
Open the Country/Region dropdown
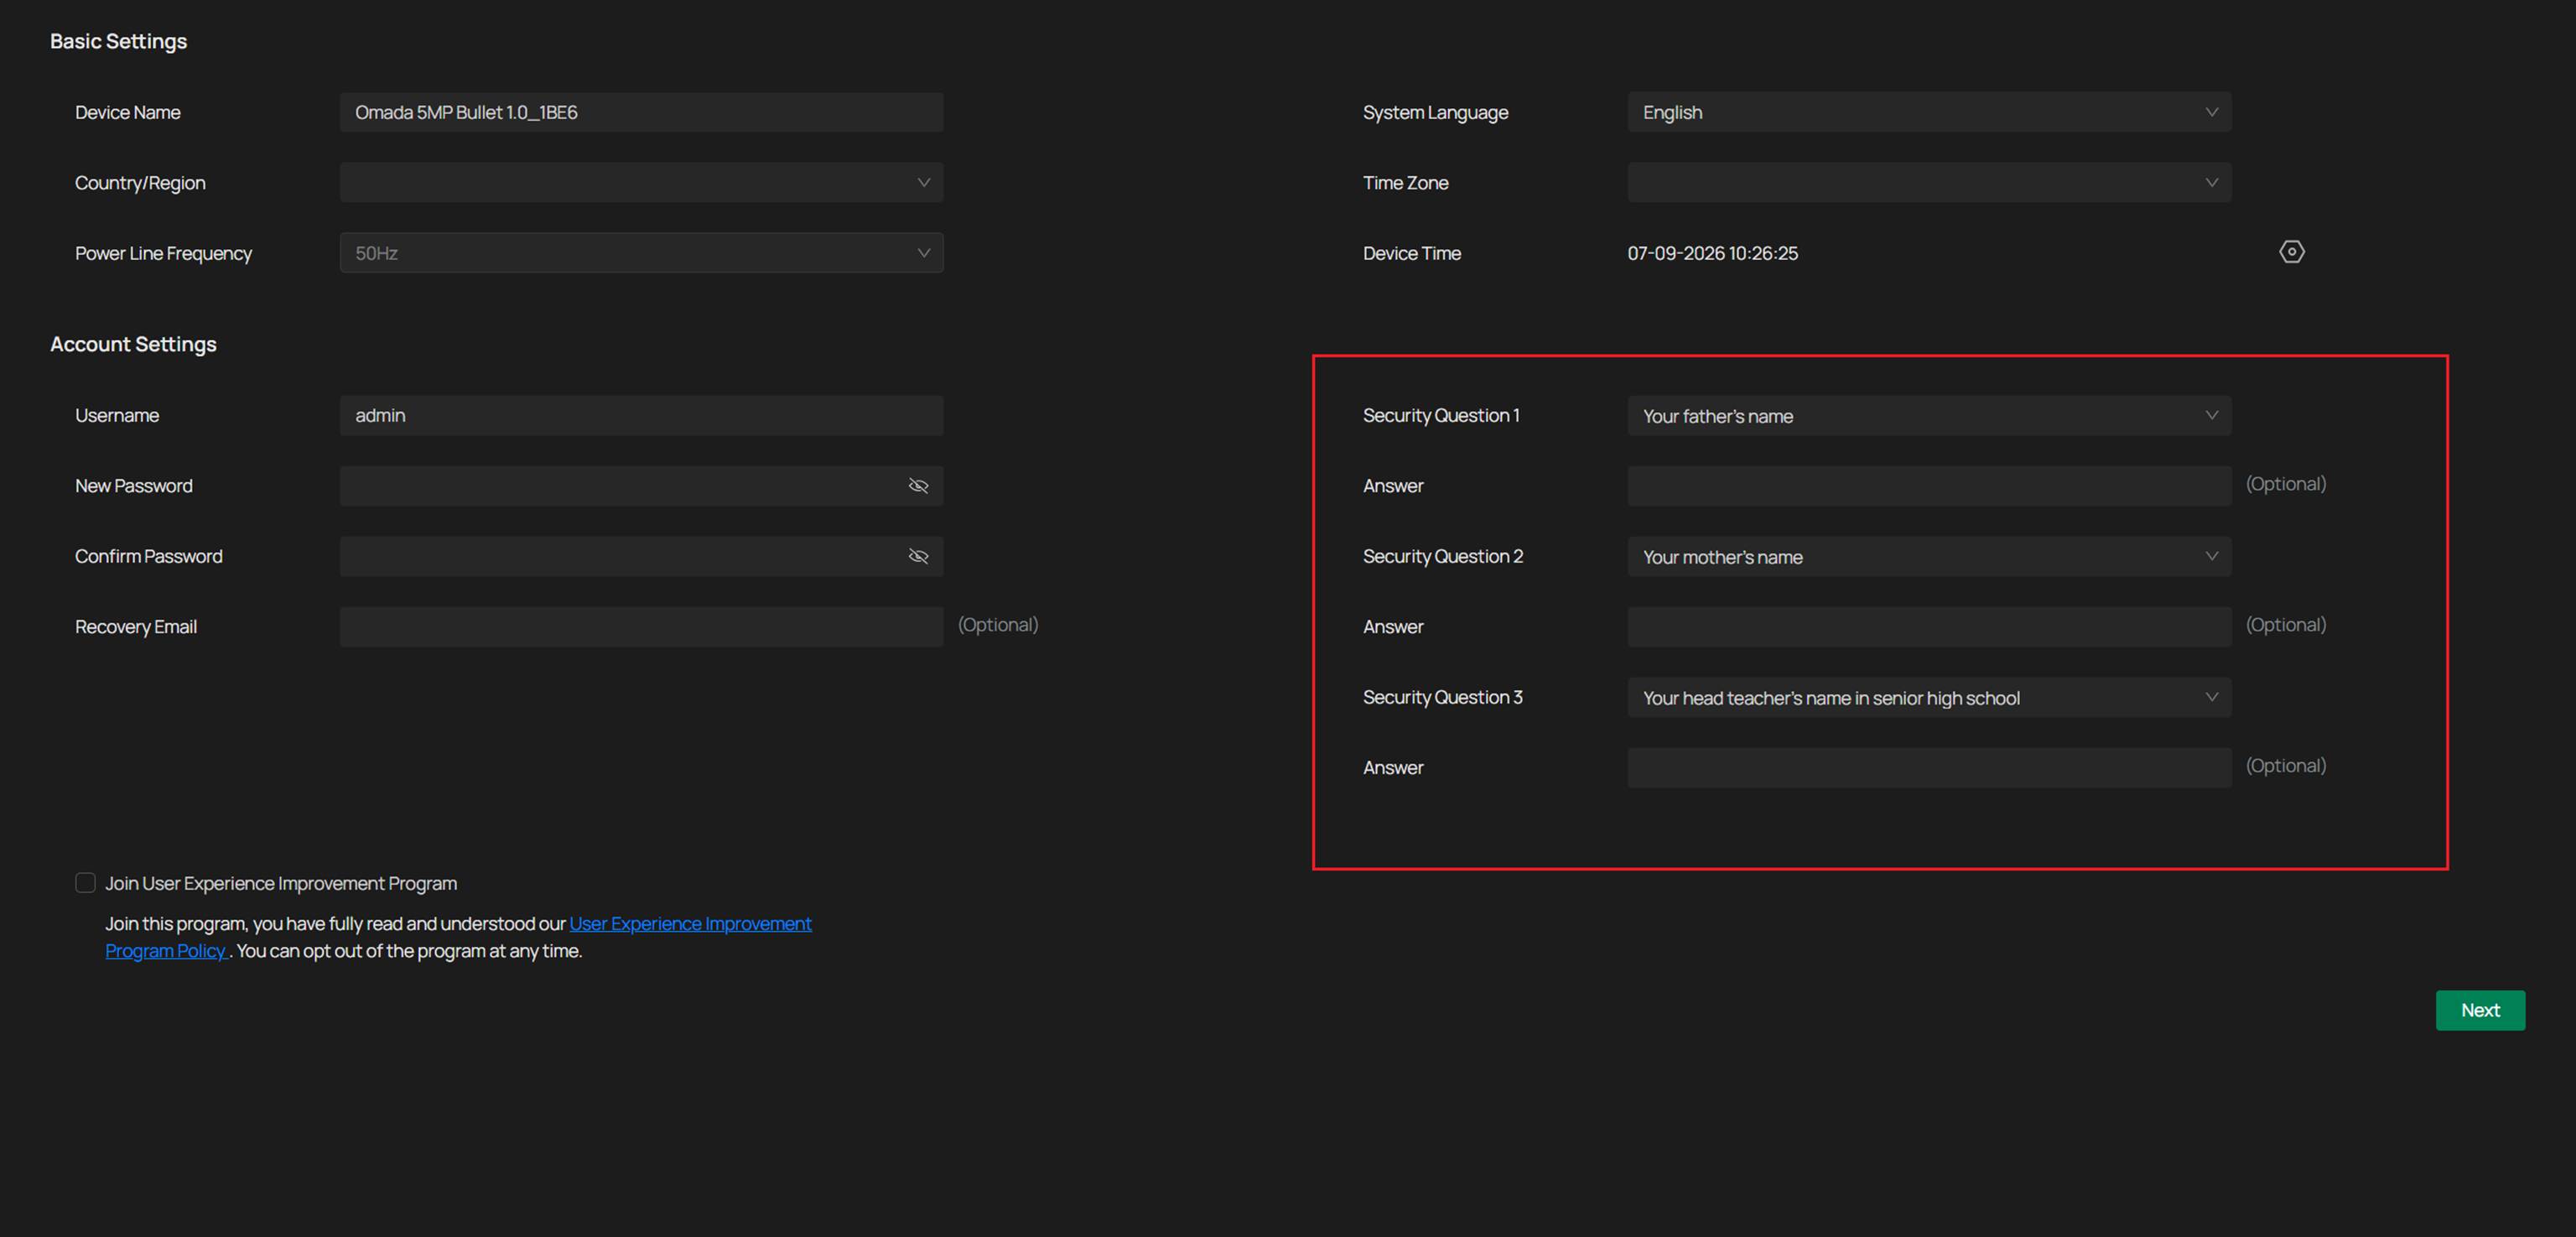(641, 183)
